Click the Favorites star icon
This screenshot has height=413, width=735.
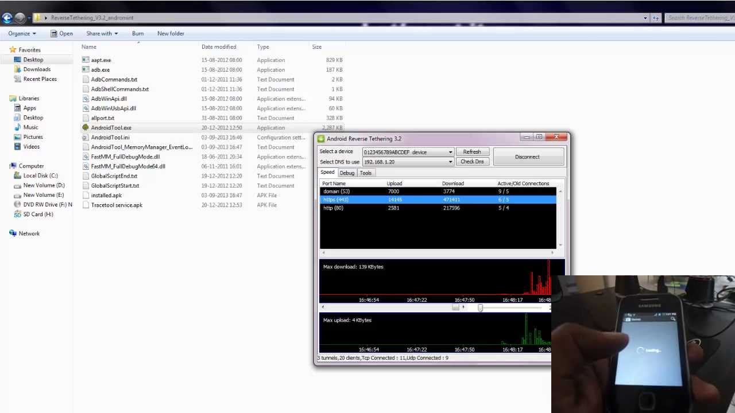(13, 50)
